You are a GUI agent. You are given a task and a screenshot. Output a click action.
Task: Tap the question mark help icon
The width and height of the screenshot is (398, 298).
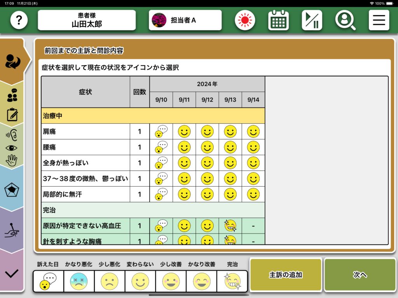point(19,20)
